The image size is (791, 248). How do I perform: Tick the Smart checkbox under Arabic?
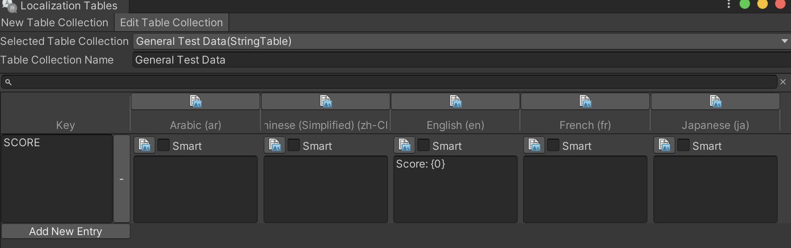(164, 145)
